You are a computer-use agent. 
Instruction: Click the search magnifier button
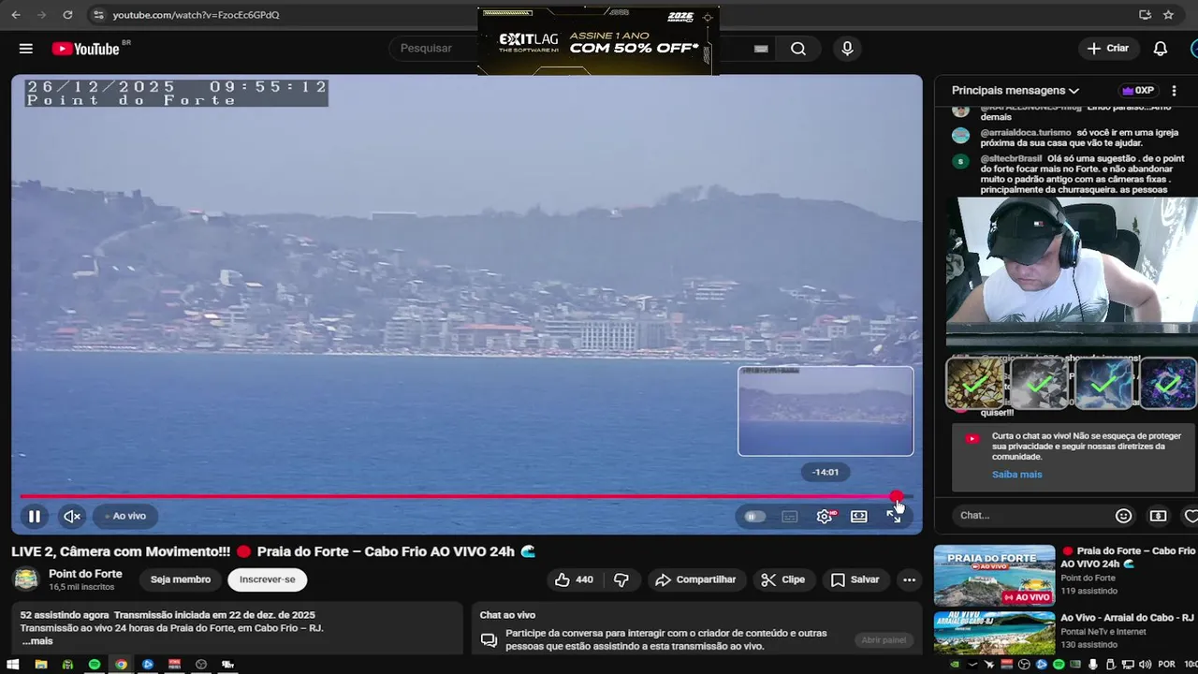[798, 49]
